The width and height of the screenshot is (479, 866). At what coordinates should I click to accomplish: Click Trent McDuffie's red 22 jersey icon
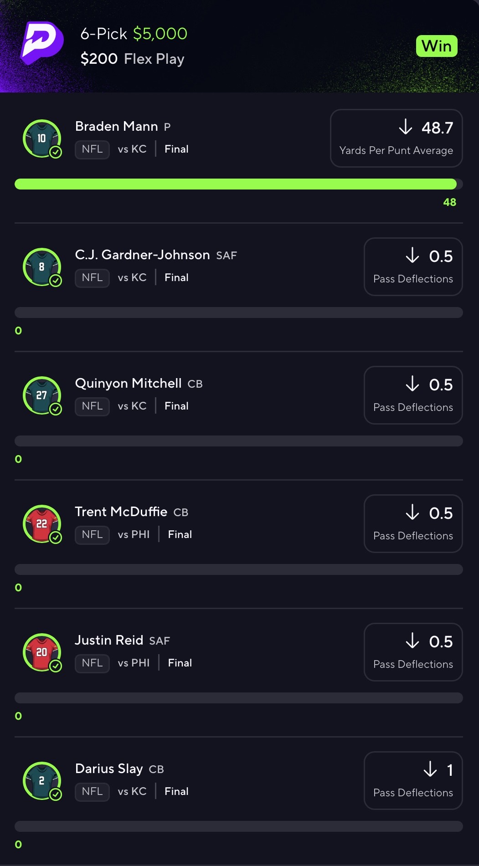coord(42,524)
